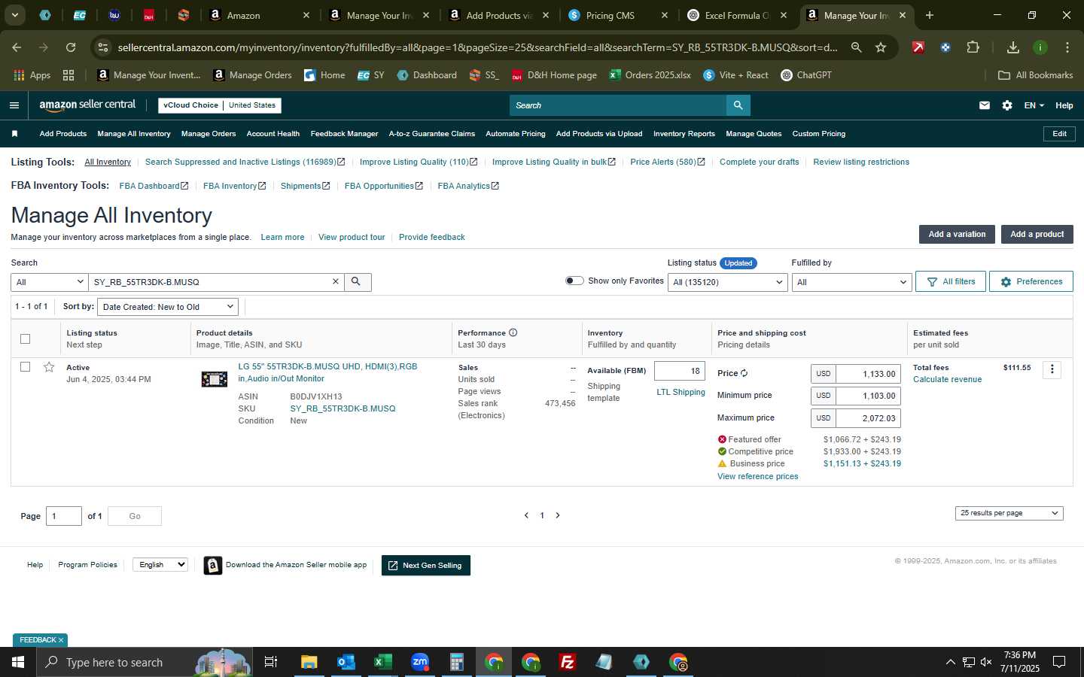The height and width of the screenshot is (677, 1084).
Task: Expand the EN language selector in header
Action: (1034, 105)
